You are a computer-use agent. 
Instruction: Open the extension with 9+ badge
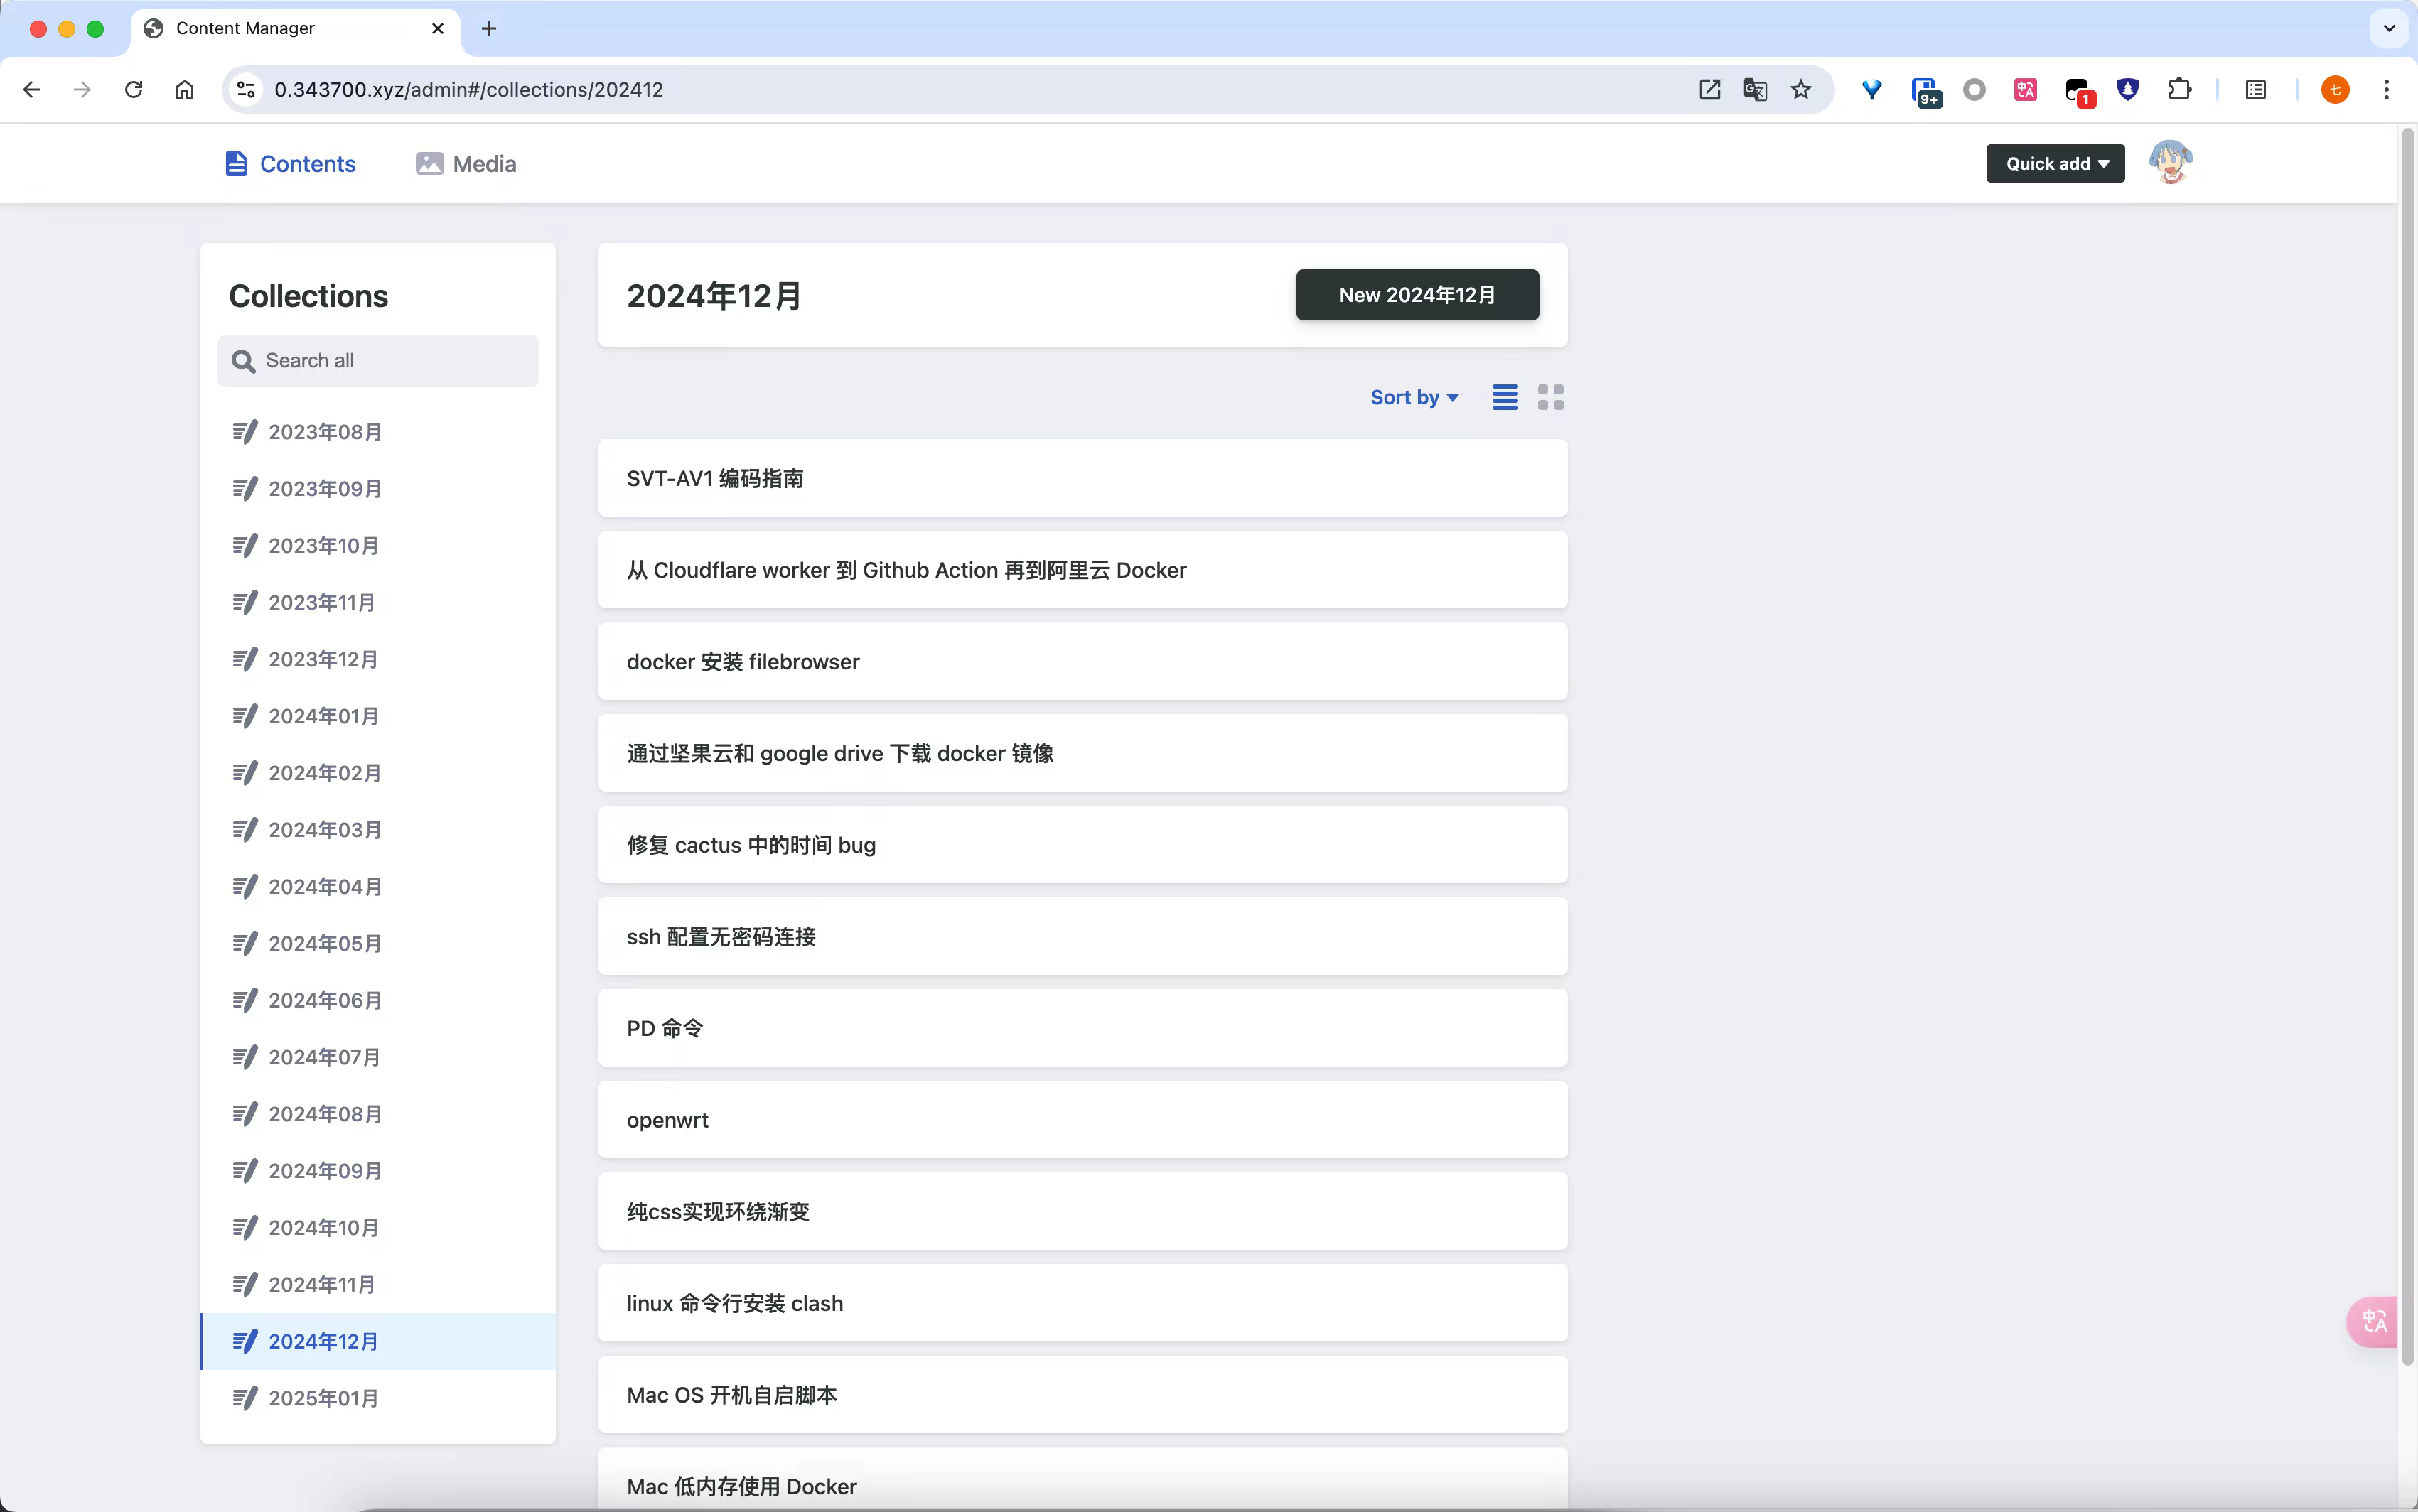pyautogui.click(x=1925, y=91)
